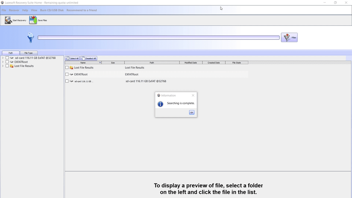Click the Created Date column header
The width and height of the screenshot is (352, 198).
pos(214,63)
